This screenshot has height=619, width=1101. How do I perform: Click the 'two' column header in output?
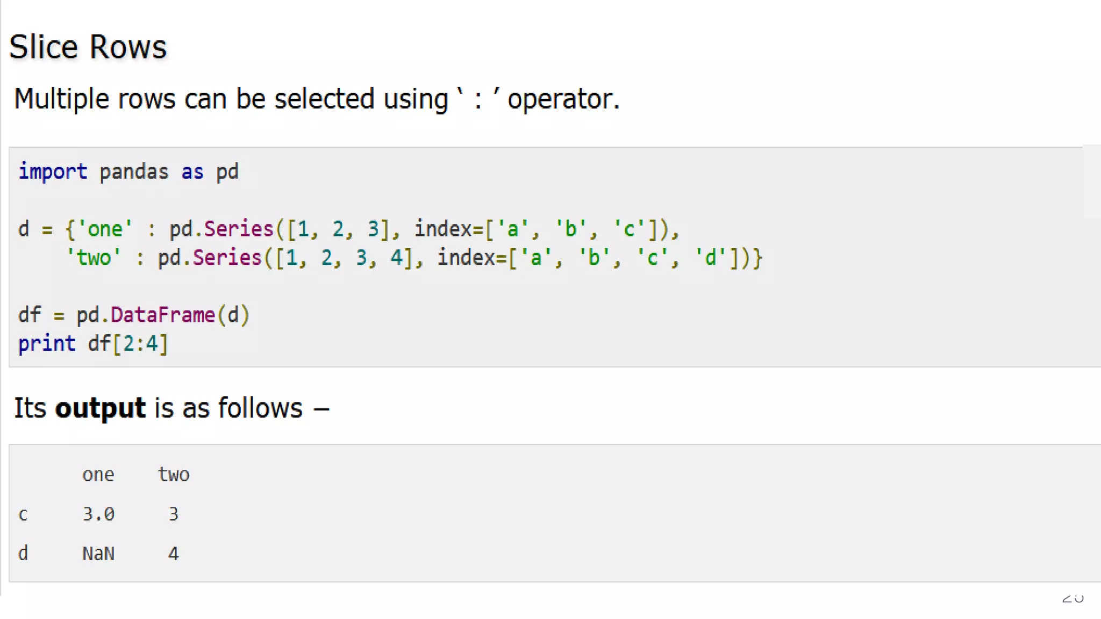173,474
